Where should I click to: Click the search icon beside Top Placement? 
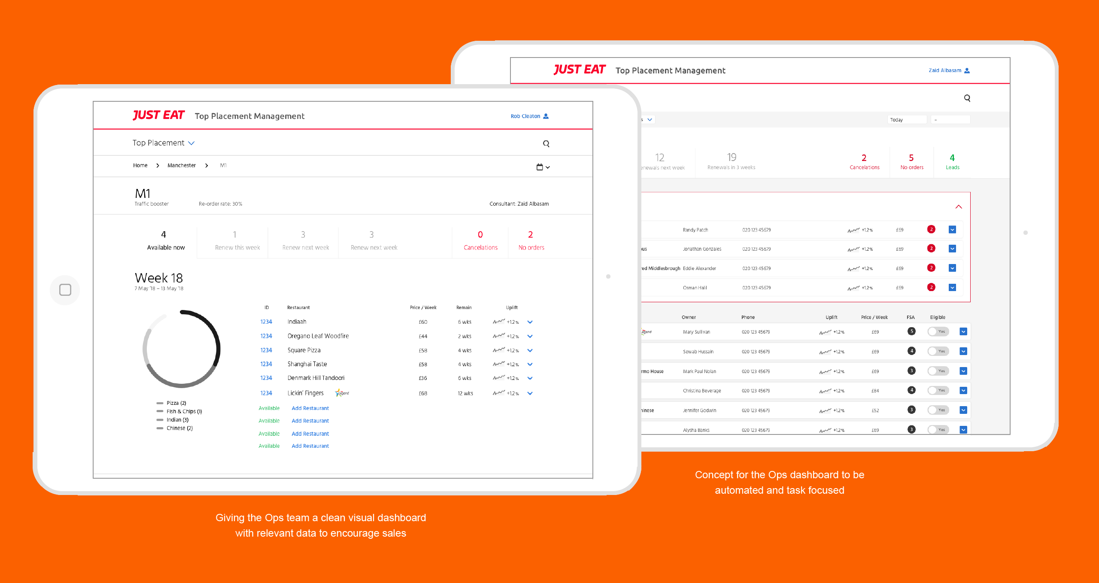pos(546,144)
